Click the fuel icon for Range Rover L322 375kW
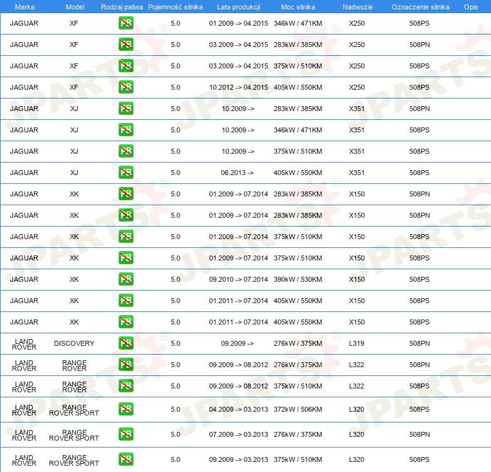491x472 pixels. click(x=126, y=385)
